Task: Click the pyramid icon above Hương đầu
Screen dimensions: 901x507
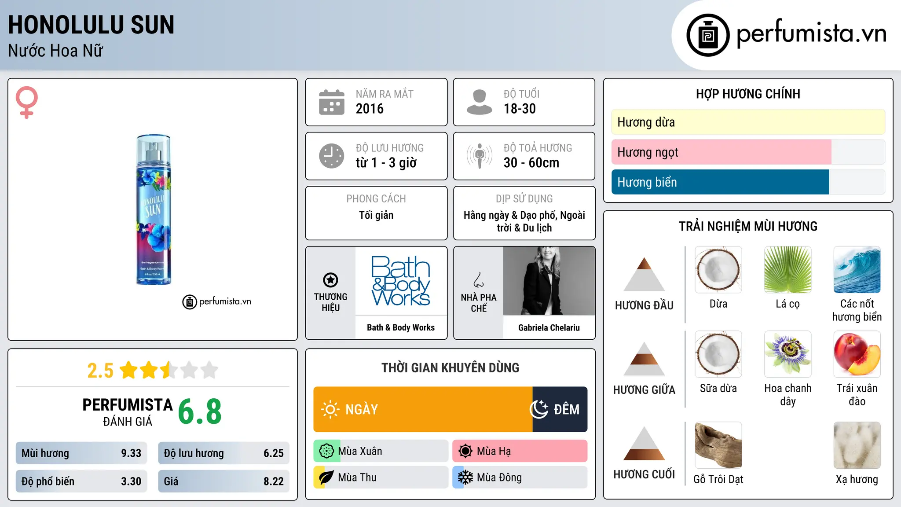Action: (x=644, y=274)
